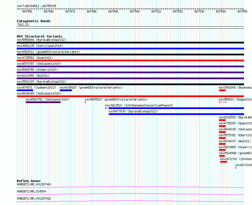Click the red bar under nsv6004037
The image size is (252, 205).
pyautogui.click(x=222, y=144)
